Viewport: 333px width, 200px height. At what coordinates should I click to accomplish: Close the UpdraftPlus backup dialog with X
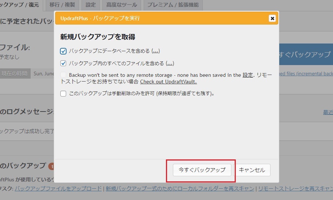coord(272,18)
